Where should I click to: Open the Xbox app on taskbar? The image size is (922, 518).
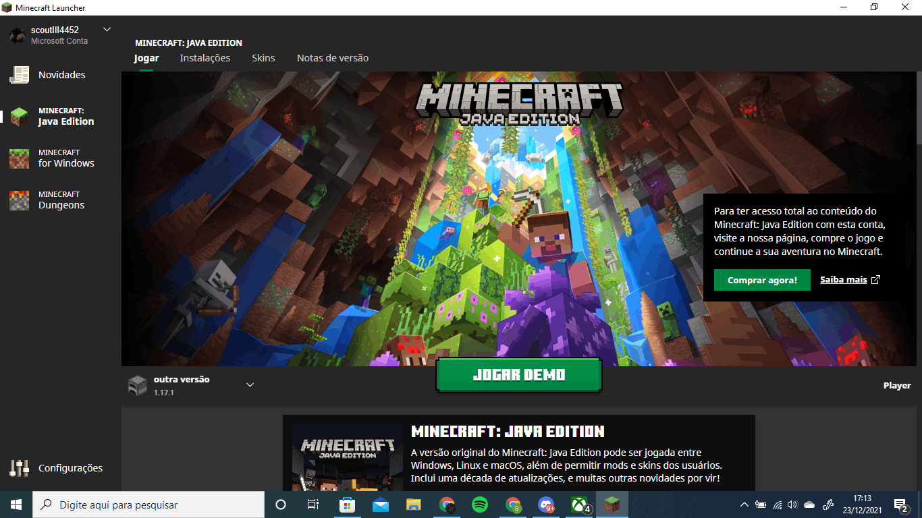click(580, 505)
